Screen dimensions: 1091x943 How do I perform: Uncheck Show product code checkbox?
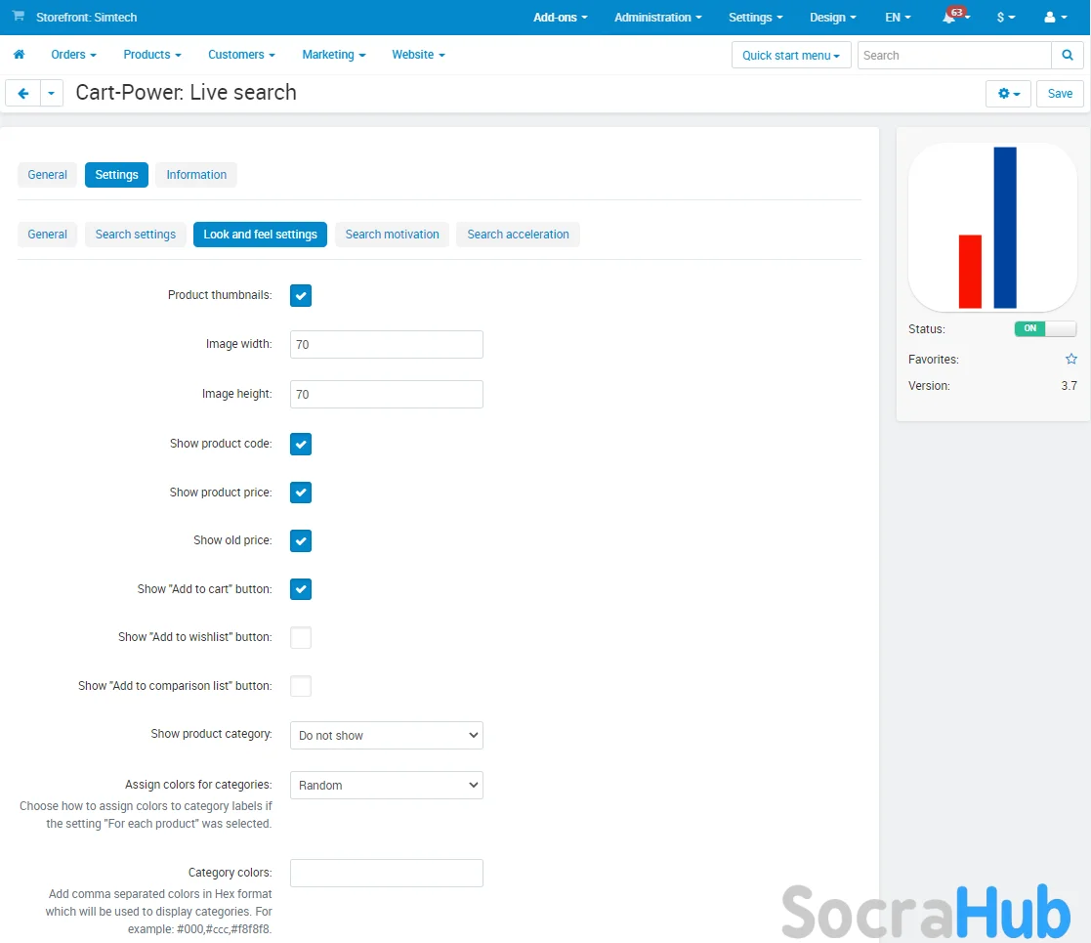click(x=301, y=444)
